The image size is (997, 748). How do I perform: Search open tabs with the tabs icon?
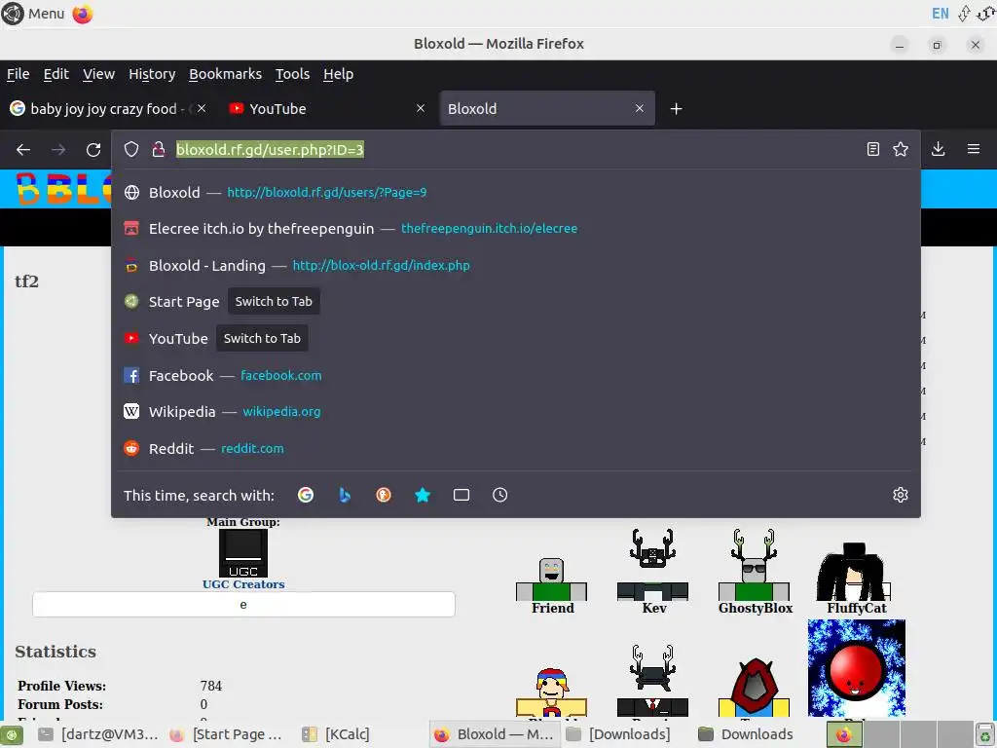coord(461,495)
